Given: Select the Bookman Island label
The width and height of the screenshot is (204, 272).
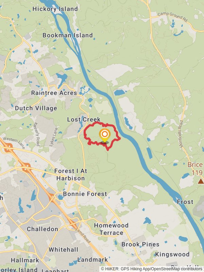Looking at the screenshot, I should [68, 35].
